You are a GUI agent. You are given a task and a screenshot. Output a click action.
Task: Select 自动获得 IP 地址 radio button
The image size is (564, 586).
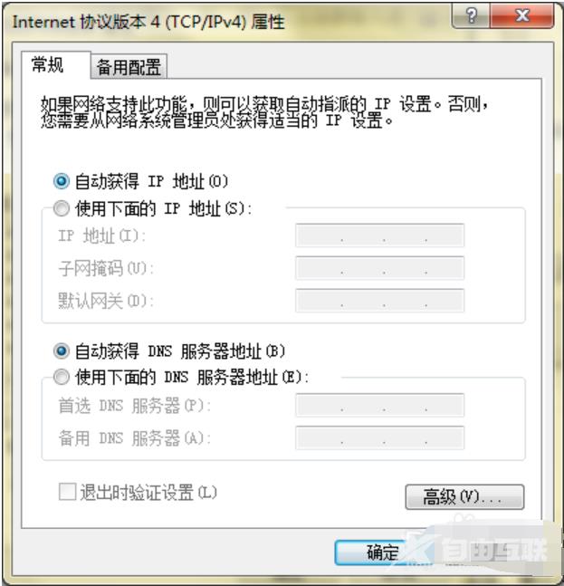[x=62, y=181]
